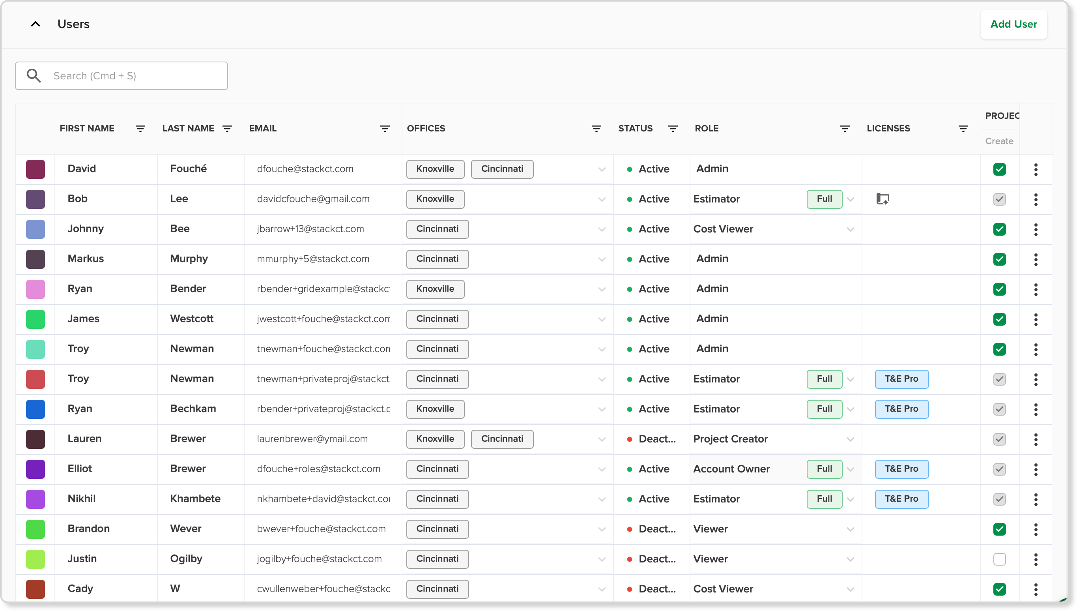Click the Add User button
Image resolution: width=1077 pixels, height=611 pixels.
[1013, 24]
